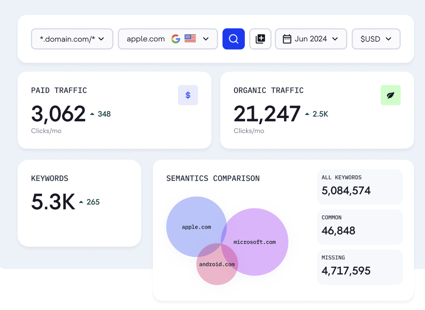425x310 pixels.
Task: Click the 348 change value
Action: [x=104, y=114]
